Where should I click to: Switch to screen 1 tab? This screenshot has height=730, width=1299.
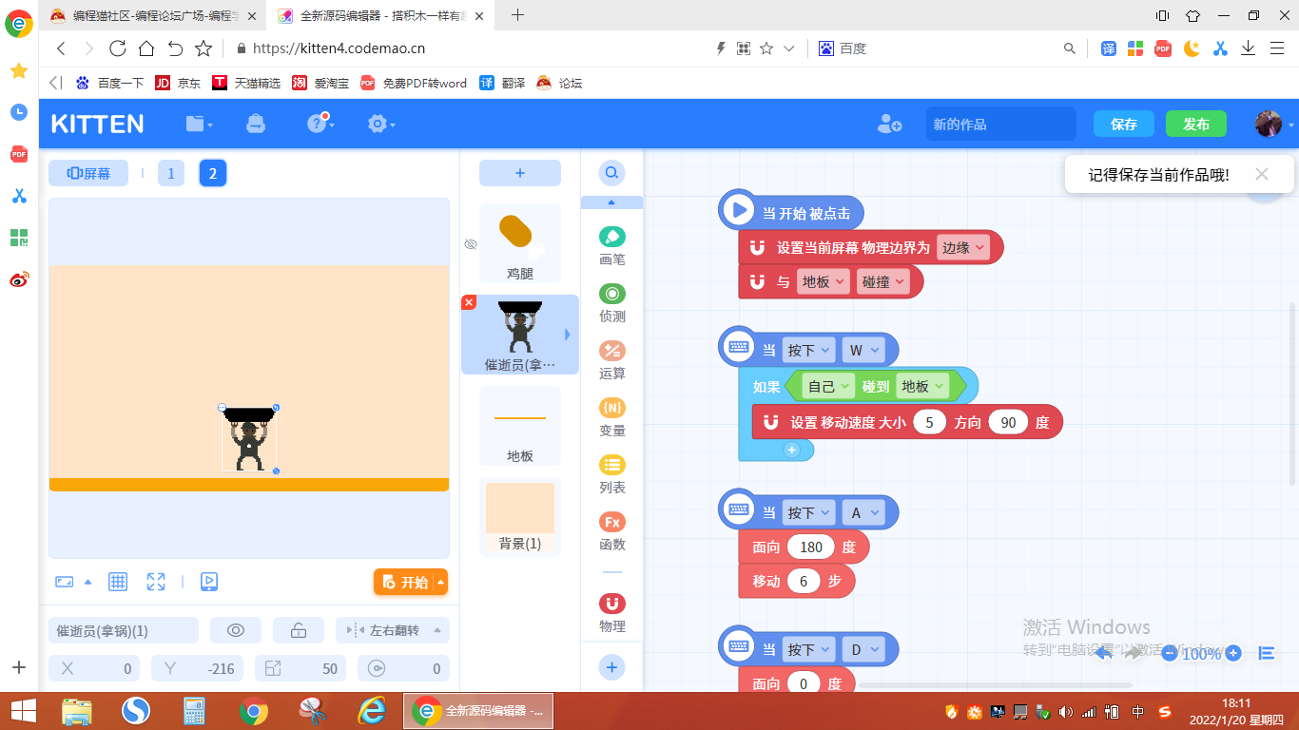[171, 173]
